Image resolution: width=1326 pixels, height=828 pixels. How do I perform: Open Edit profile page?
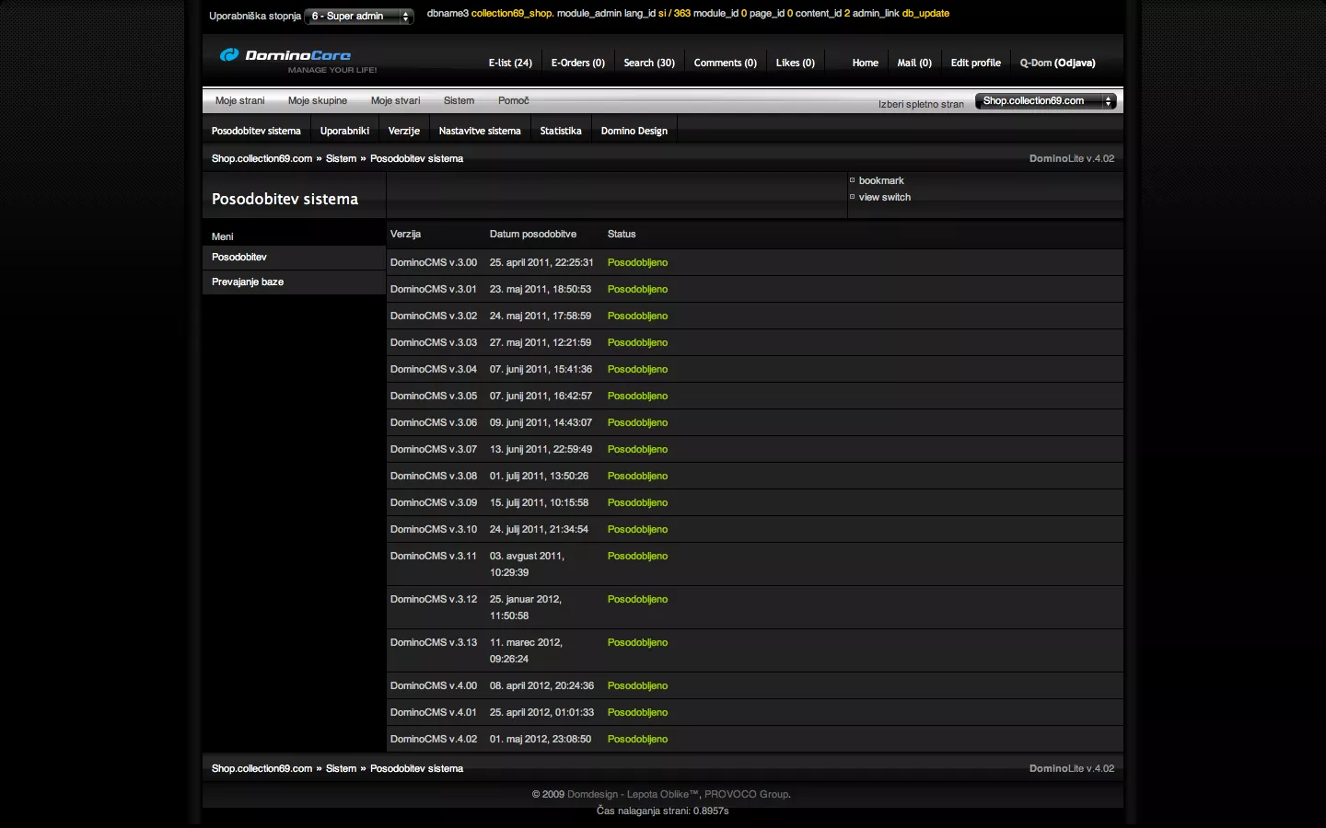[x=975, y=63]
